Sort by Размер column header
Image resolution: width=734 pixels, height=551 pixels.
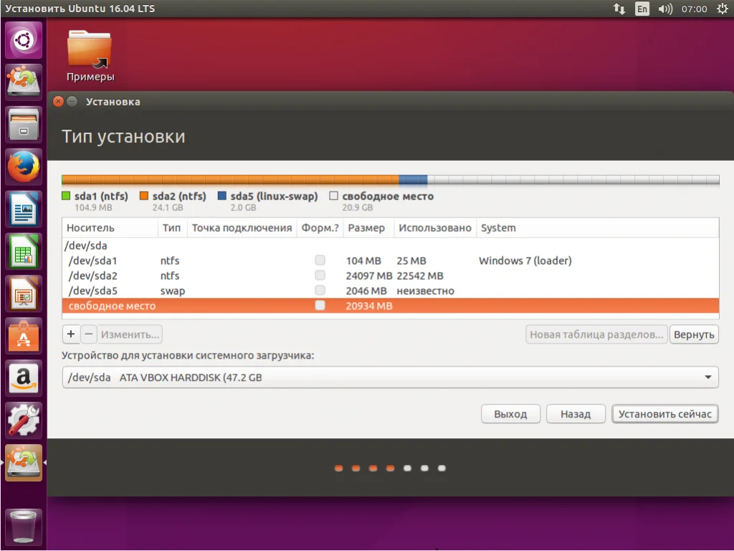click(368, 227)
